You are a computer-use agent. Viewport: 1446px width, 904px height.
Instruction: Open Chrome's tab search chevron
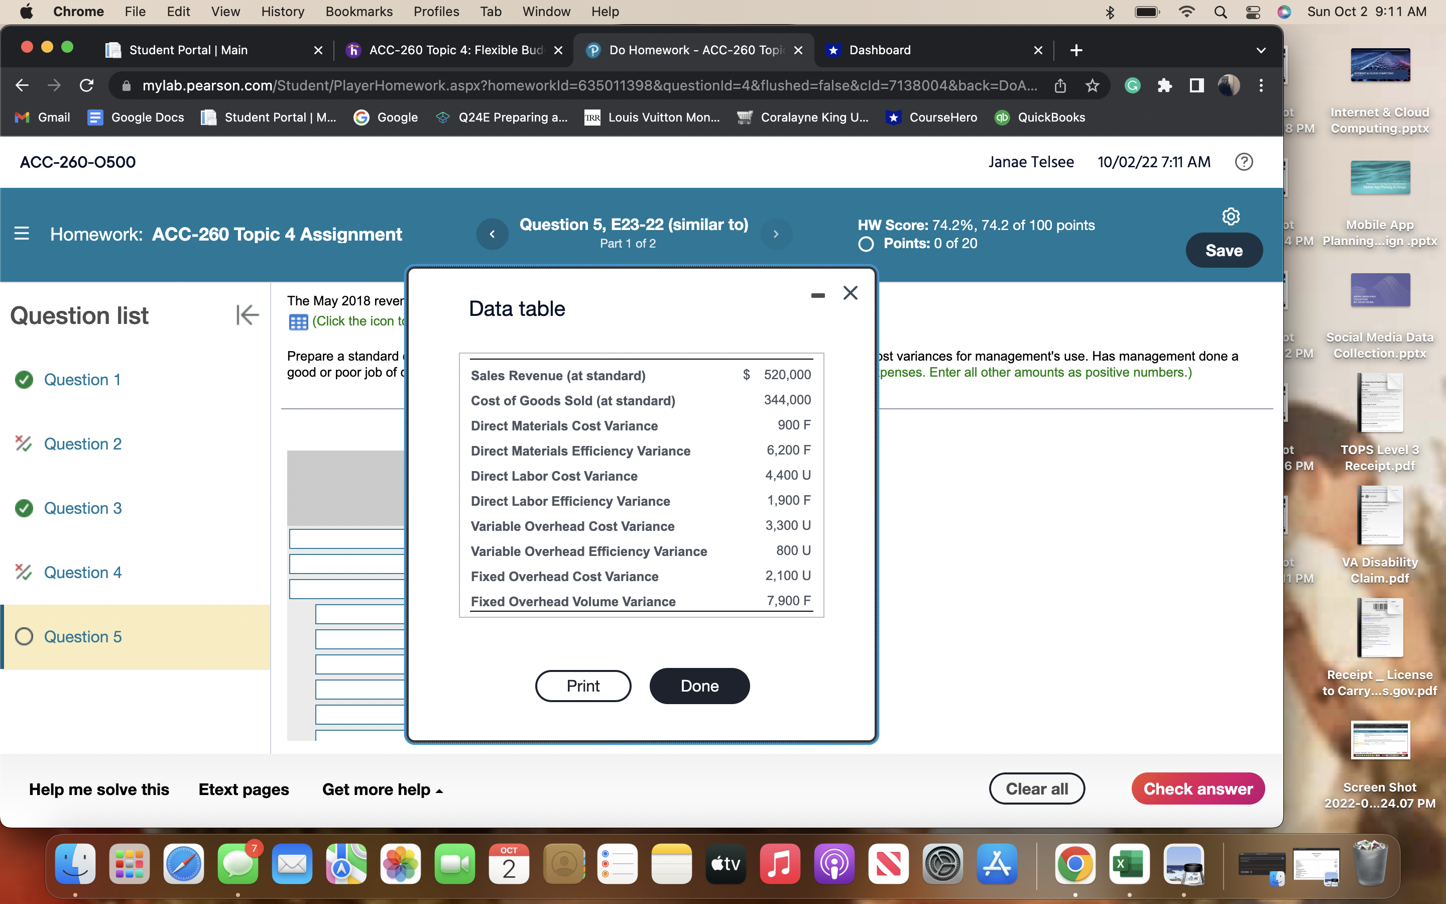coord(1261,50)
